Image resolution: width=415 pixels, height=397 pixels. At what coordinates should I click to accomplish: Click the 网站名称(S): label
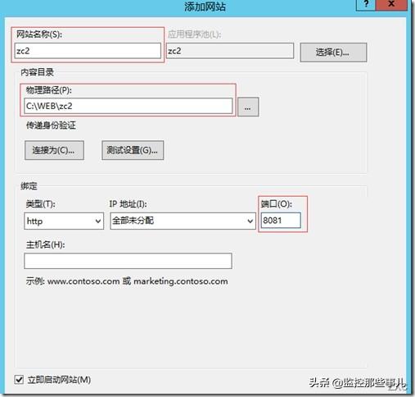point(39,34)
